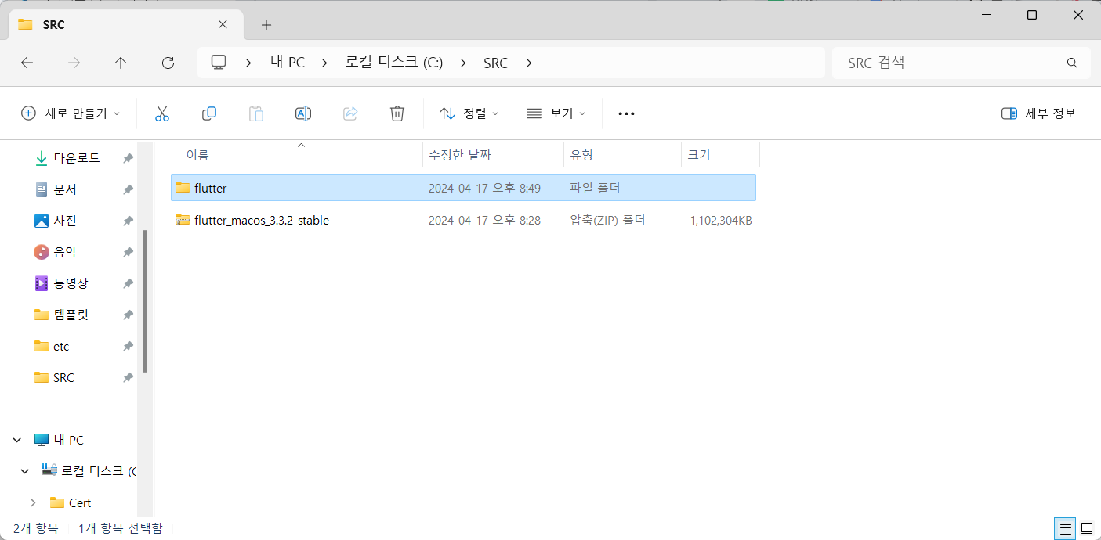
Task: Click the navigation pane scrollbar
Action: (145, 301)
